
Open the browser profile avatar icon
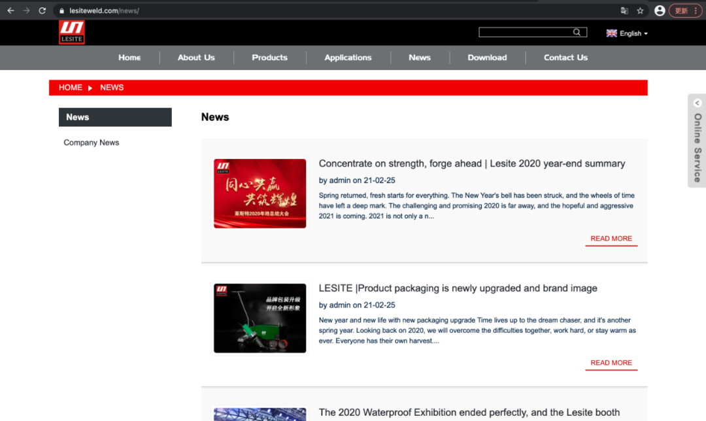click(x=660, y=10)
